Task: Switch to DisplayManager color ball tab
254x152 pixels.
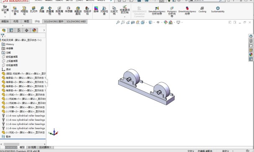Action: (34, 30)
